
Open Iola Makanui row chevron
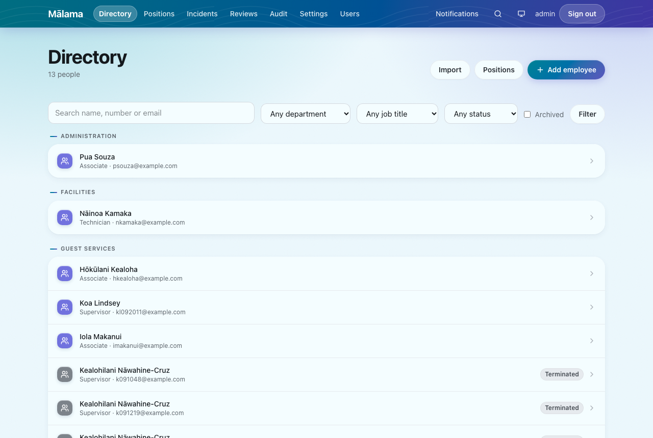click(592, 341)
